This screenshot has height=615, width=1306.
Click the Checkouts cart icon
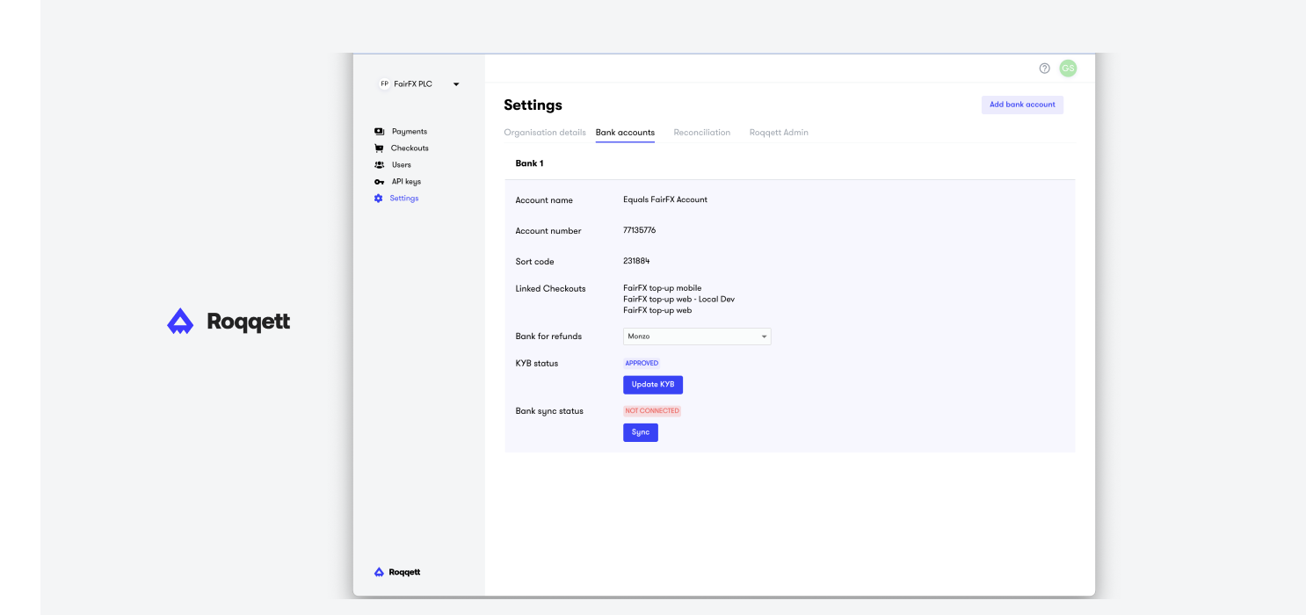coord(379,148)
